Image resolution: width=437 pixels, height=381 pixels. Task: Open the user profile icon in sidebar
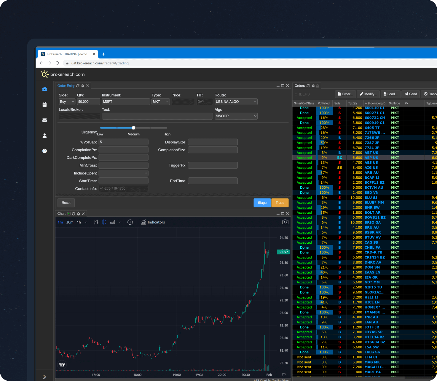[x=44, y=136]
